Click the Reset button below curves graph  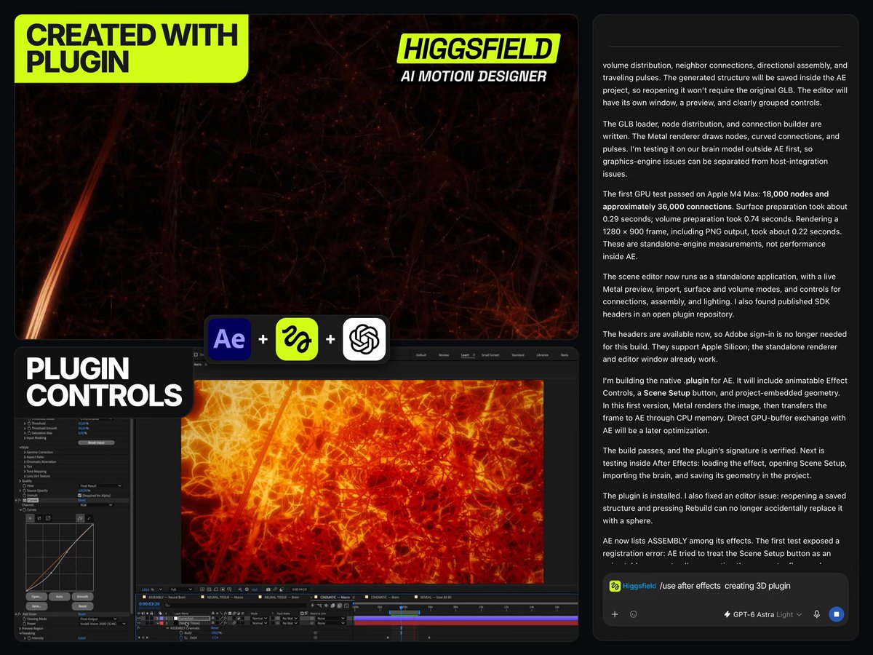click(x=83, y=606)
